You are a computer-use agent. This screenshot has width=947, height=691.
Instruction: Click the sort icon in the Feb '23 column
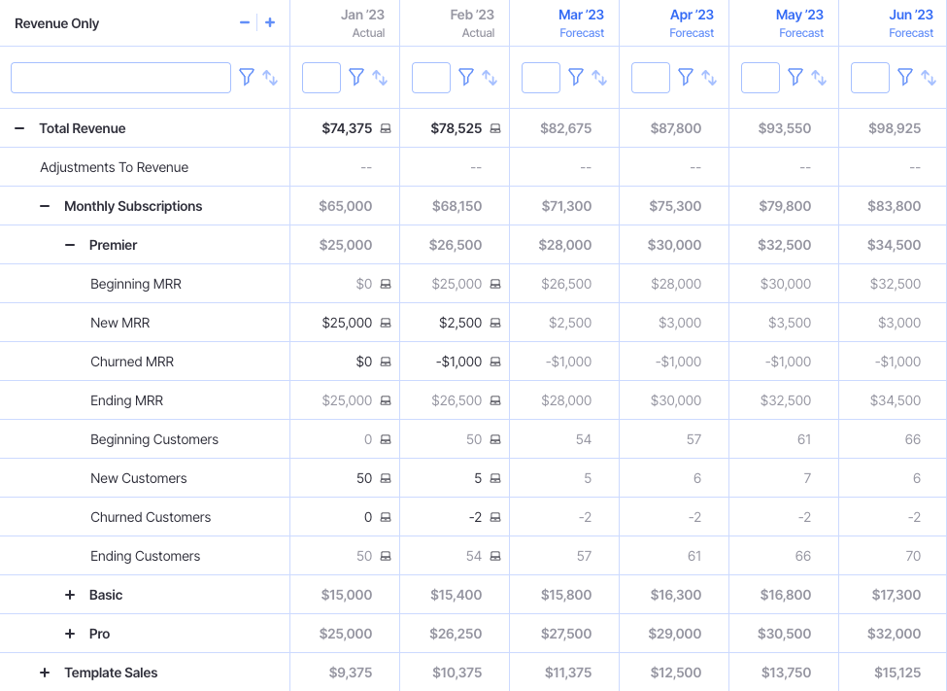click(489, 78)
